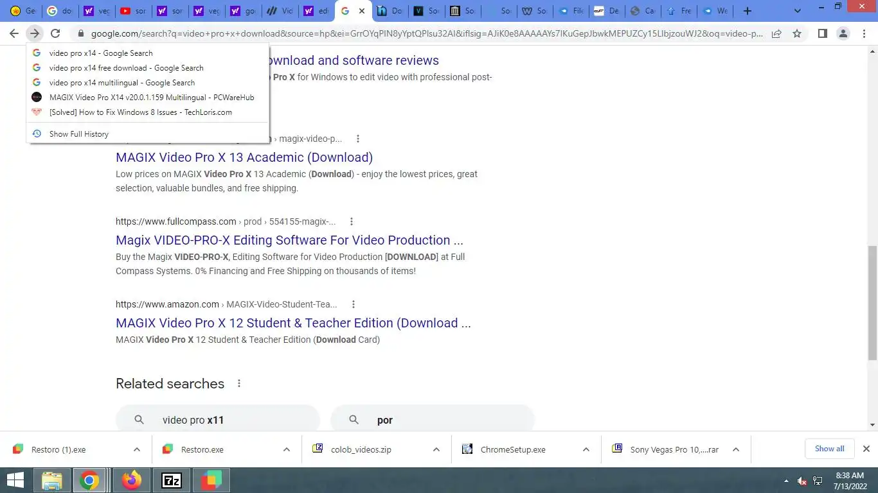
Task: Select 'video pro x14 - Google Search' history entry
Action: (147, 53)
